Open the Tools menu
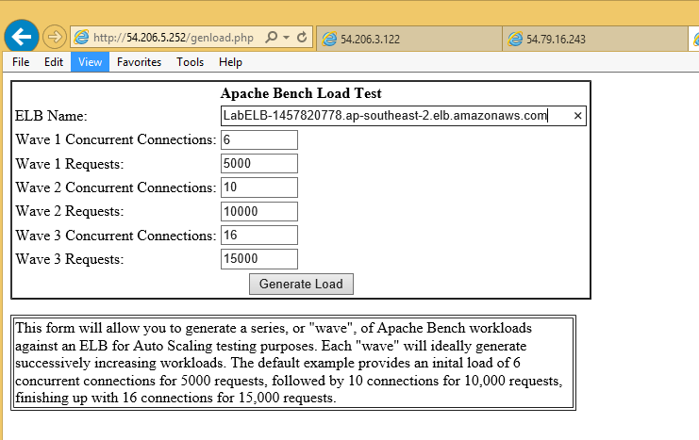The width and height of the screenshot is (699, 440). [x=190, y=62]
